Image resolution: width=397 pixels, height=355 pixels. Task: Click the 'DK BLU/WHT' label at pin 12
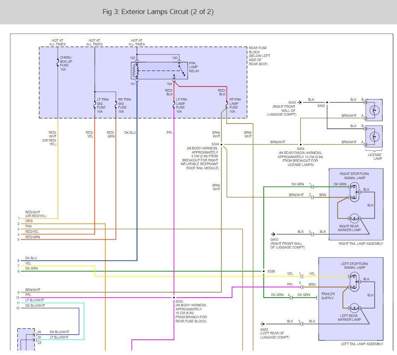tap(35, 305)
